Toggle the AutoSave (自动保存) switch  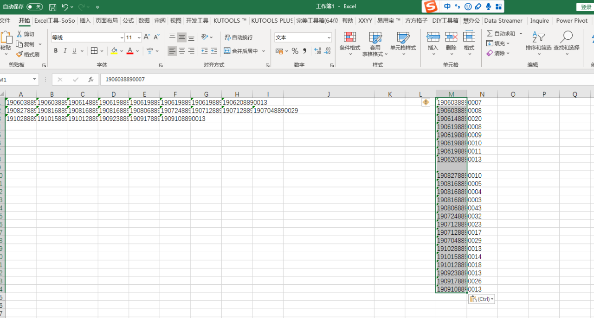coord(34,7)
